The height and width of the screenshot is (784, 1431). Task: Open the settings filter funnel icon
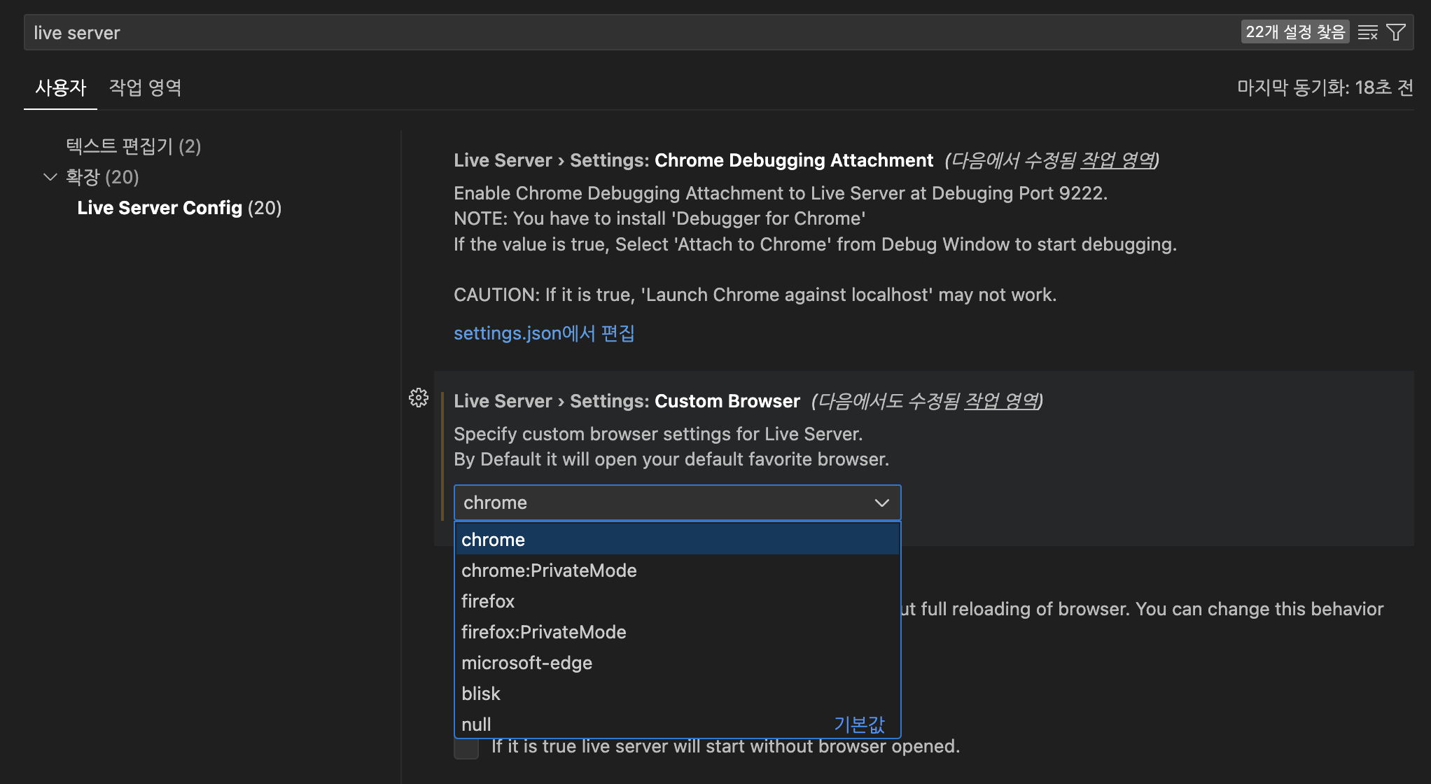(1396, 32)
